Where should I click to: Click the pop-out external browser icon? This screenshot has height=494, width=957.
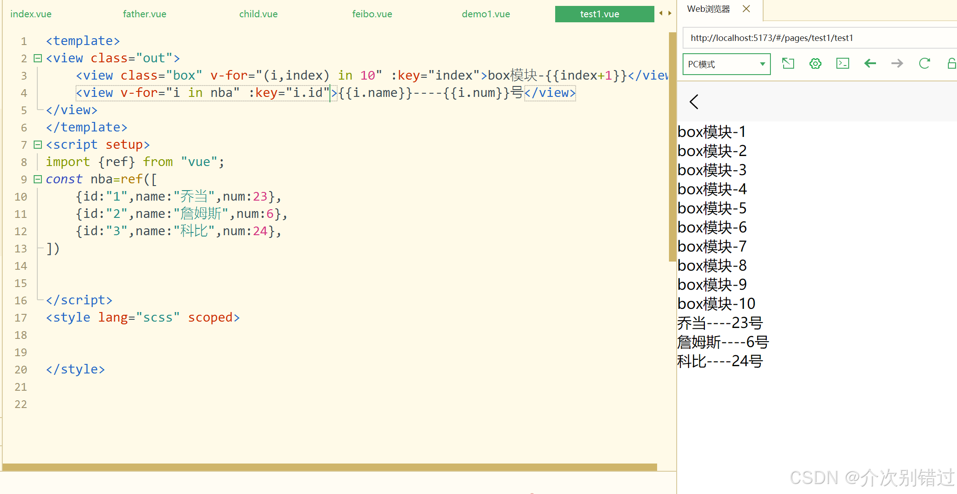[x=788, y=64]
